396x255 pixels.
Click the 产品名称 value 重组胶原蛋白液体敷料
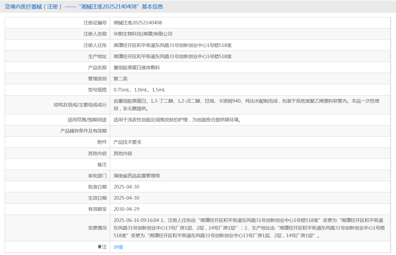coord(137,67)
